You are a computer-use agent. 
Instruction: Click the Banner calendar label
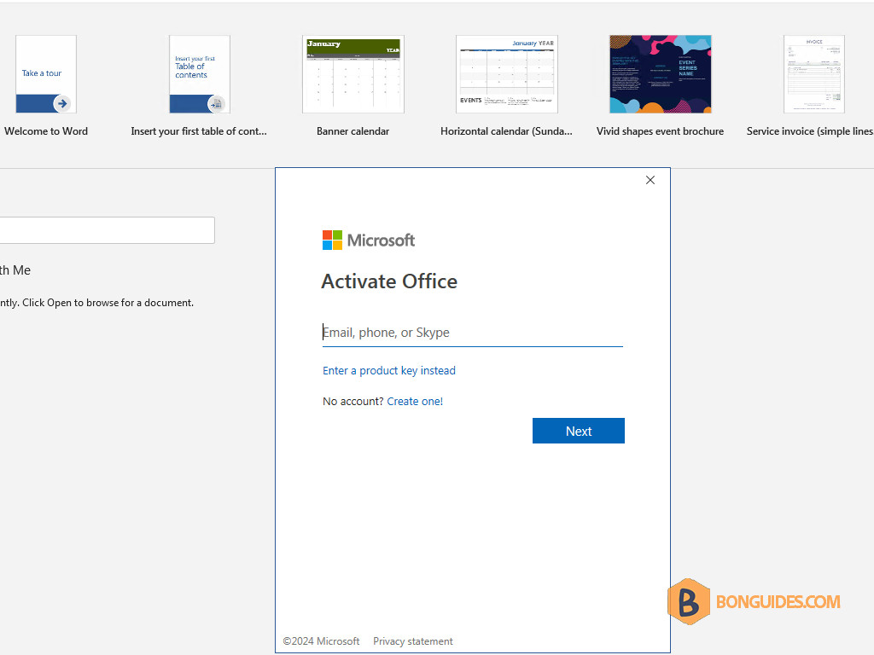coord(353,131)
